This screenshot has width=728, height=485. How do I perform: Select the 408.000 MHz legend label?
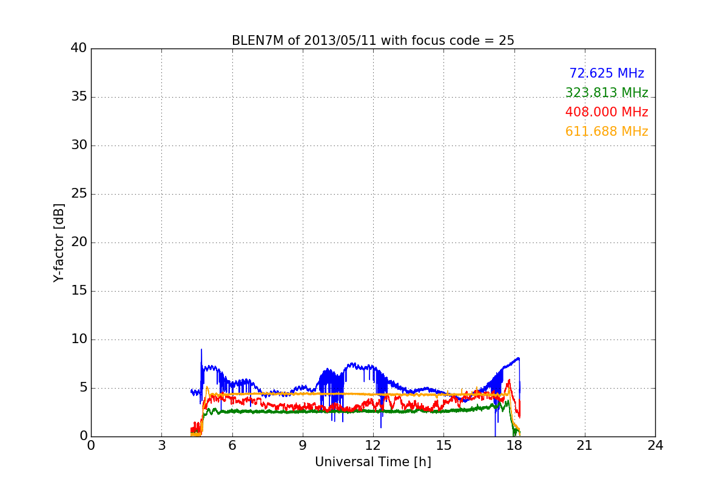(607, 112)
